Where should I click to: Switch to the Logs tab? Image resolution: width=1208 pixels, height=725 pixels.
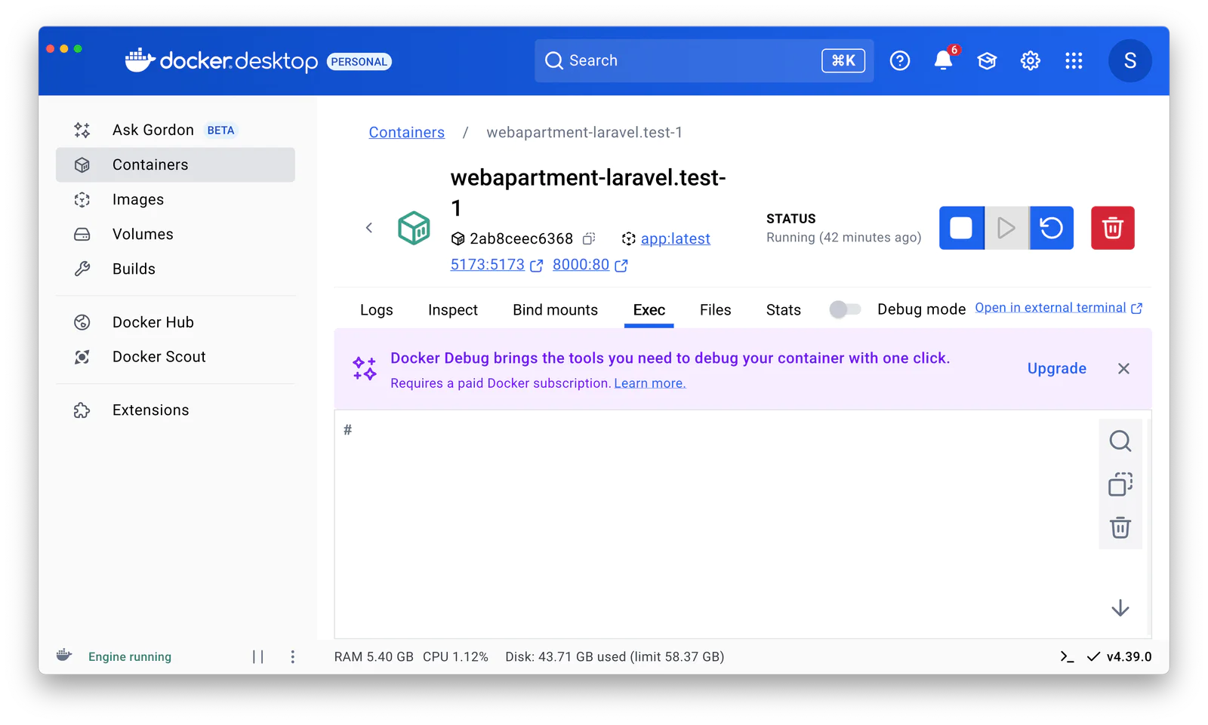377,310
